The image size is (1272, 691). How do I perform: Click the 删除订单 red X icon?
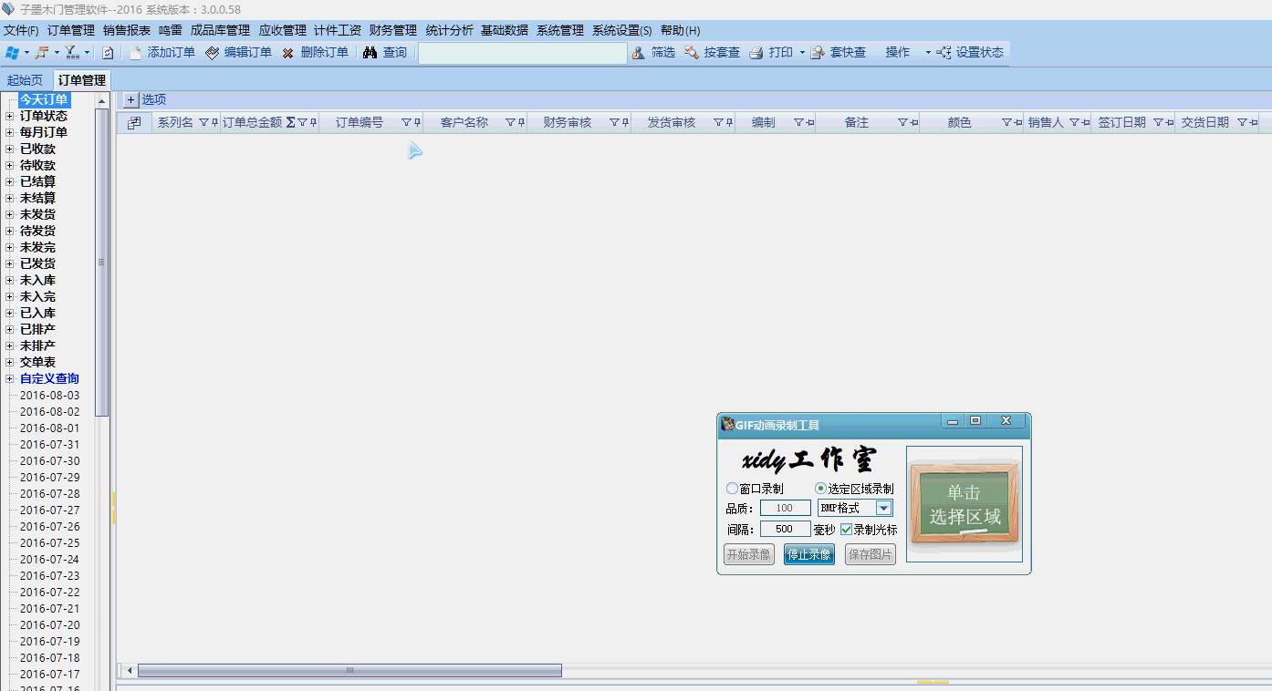click(287, 53)
